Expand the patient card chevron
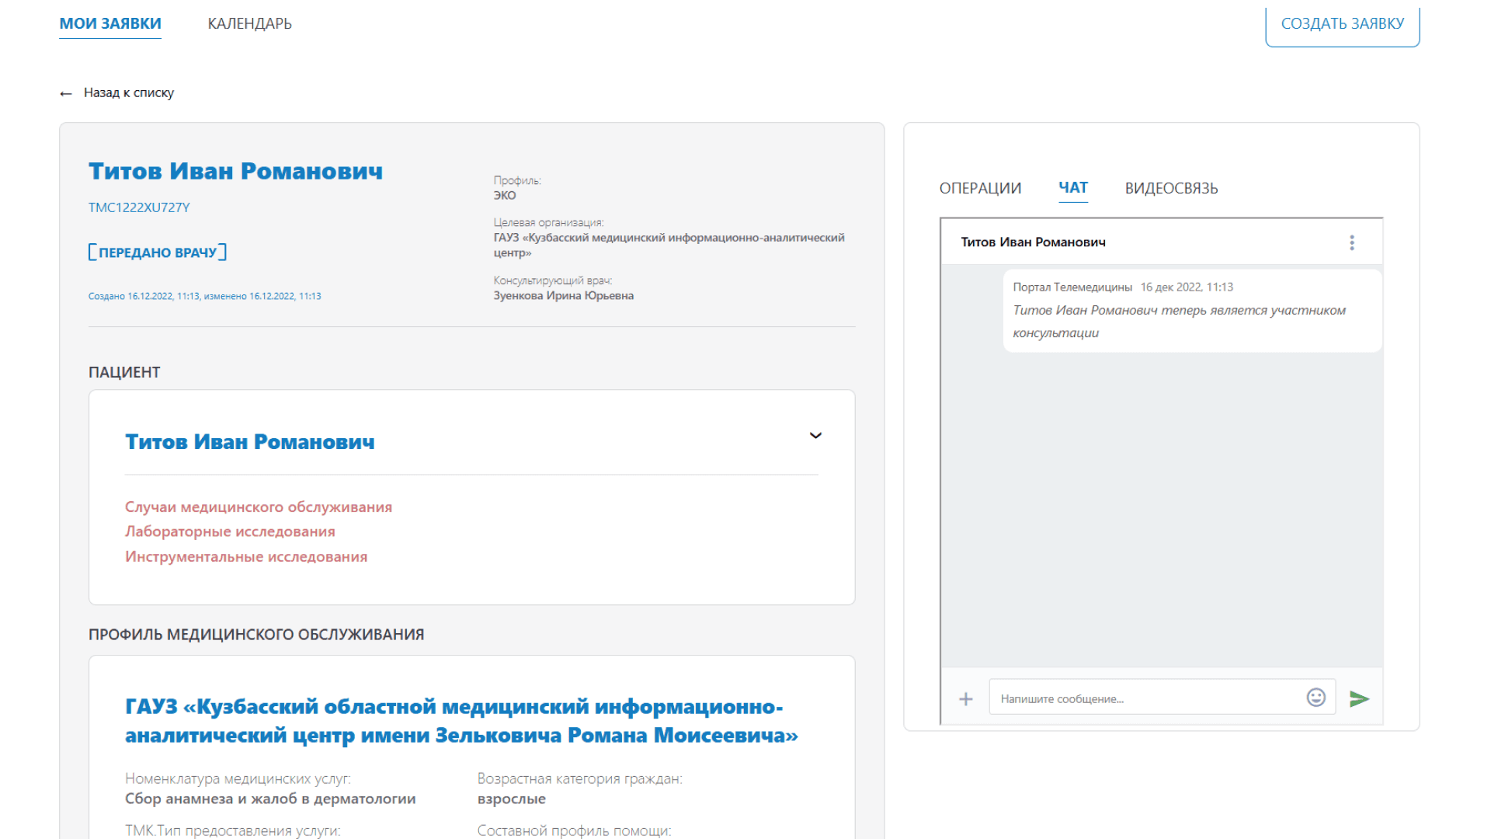Image resolution: width=1491 pixels, height=839 pixels. coord(815,436)
